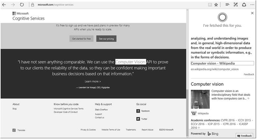Open Website Terms of Use link
Viewport: 257px width, 139px height.
pos(111,130)
